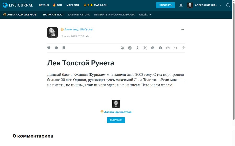Send the post by email icon
This screenshot has width=235, height=146.
(168, 48)
